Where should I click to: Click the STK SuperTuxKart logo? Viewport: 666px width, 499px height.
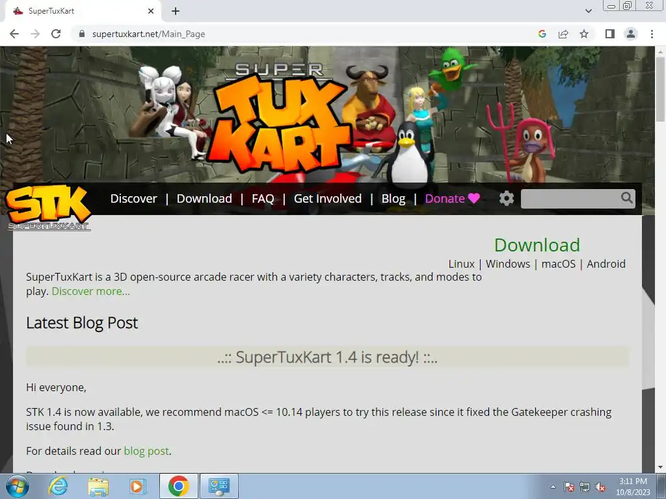point(48,207)
